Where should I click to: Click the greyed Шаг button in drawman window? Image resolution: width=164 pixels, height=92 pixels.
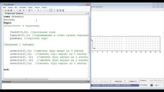[x=104, y=81]
